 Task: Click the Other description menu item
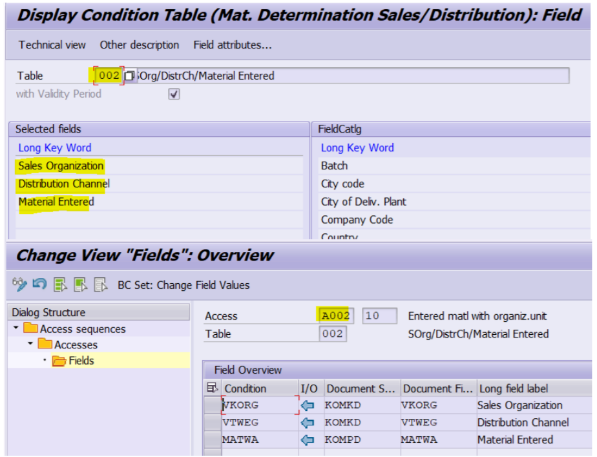(x=139, y=45)
